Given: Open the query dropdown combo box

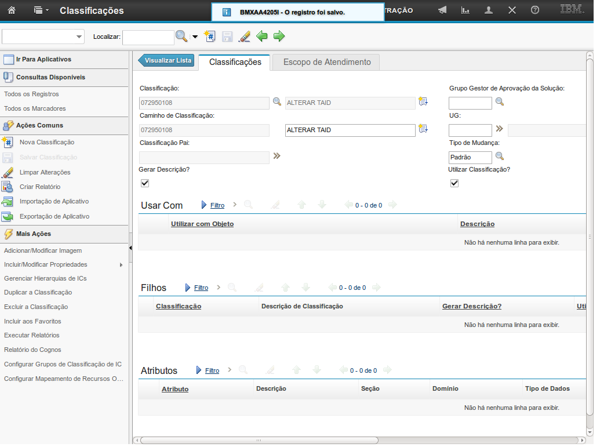Looking at the screenshot, I should pyautogui.click(x=43, y=37).
